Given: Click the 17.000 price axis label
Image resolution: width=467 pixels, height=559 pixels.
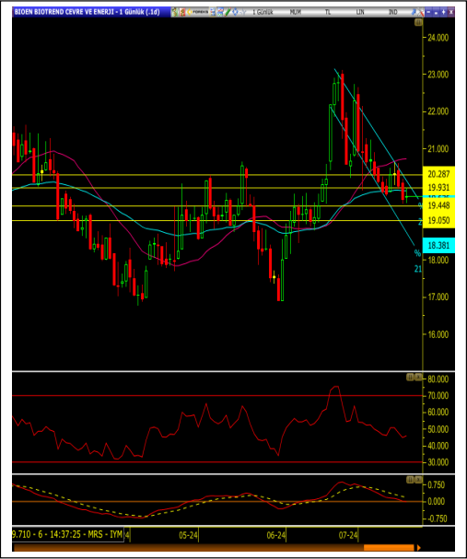Looking at the screenshot, I should point(438,297).
